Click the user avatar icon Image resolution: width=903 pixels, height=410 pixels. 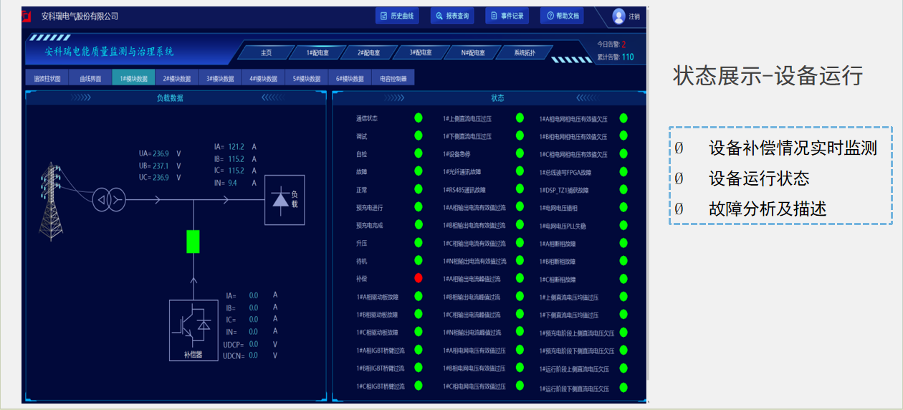pyautogui.click(x=619, y=16)
